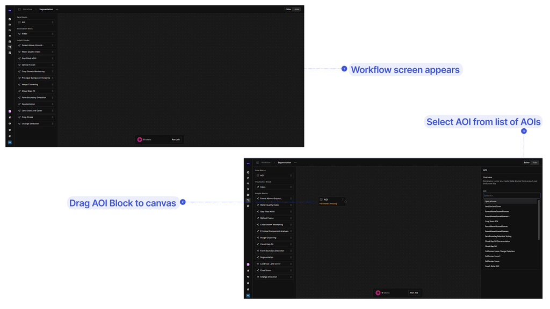
Task: Click the cart icon in the step-1 screenshot's sidebar
Action: point(10,36)
